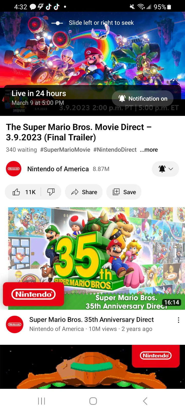The image size is (185, 412).
Task: Open subscription bell notification dropdown
Action: [x=165, y=169]
